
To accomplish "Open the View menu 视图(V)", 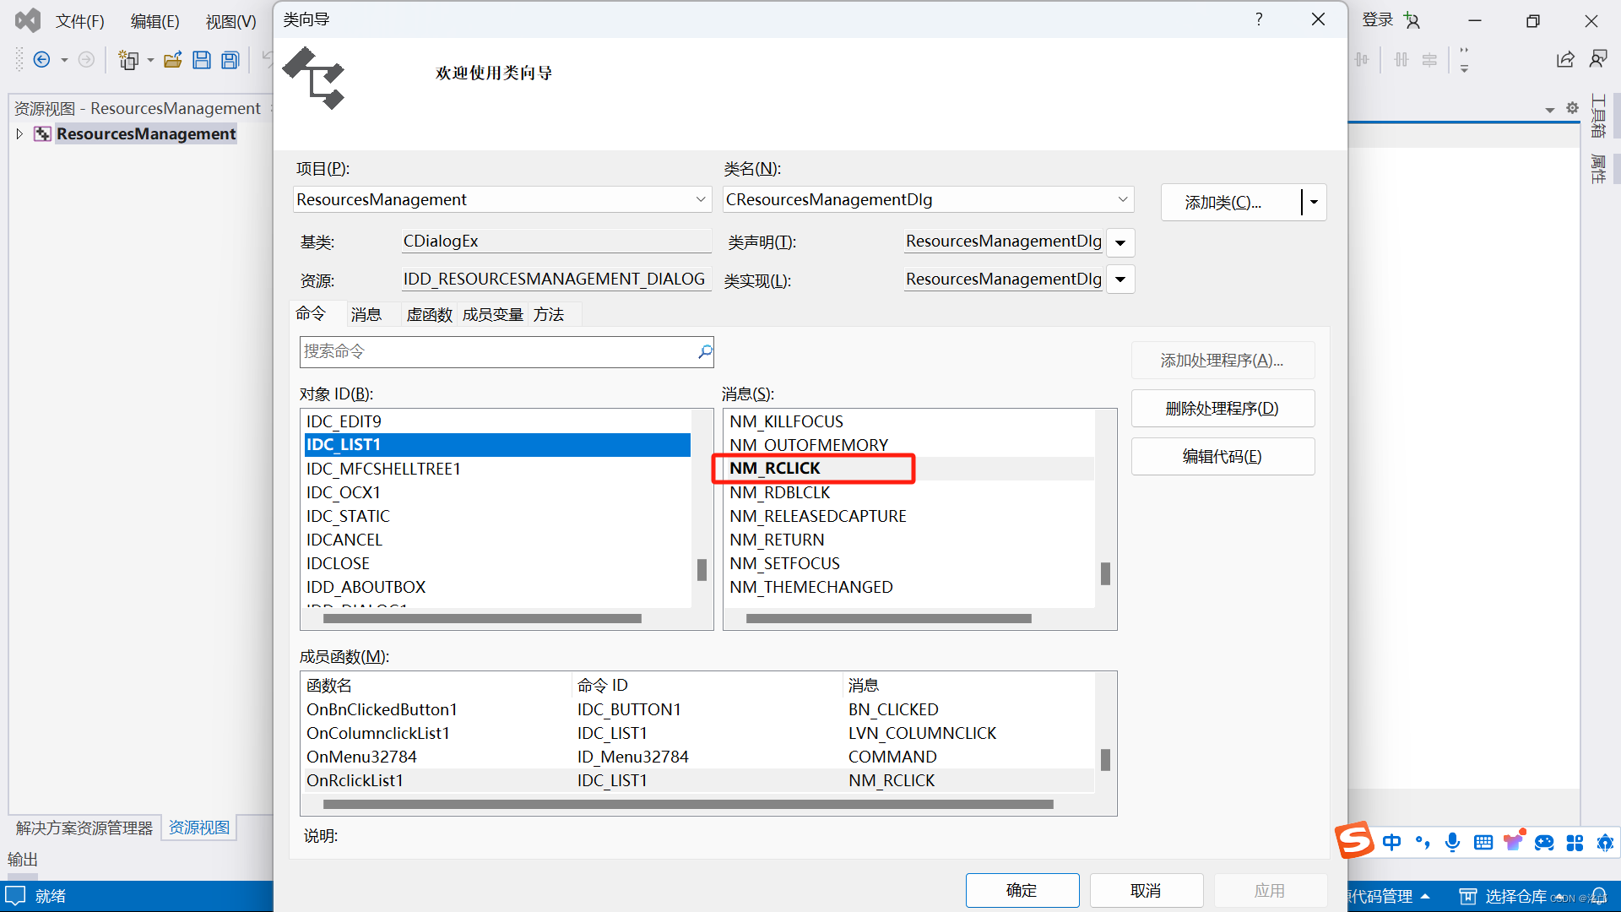I will [x=230, y=21].
